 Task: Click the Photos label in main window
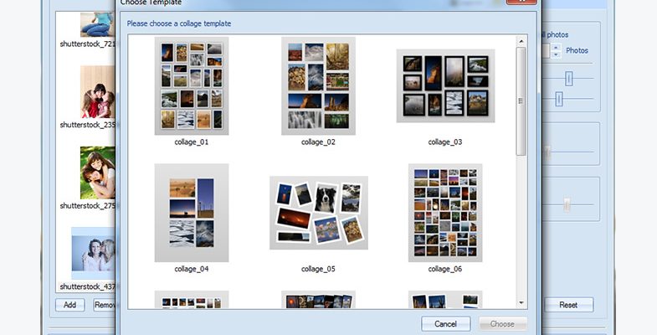click(x=577, y=50)
